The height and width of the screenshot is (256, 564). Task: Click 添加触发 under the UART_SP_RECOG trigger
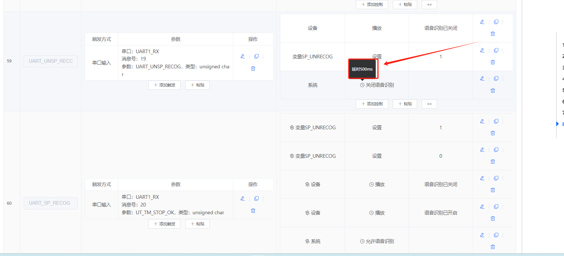164,224
